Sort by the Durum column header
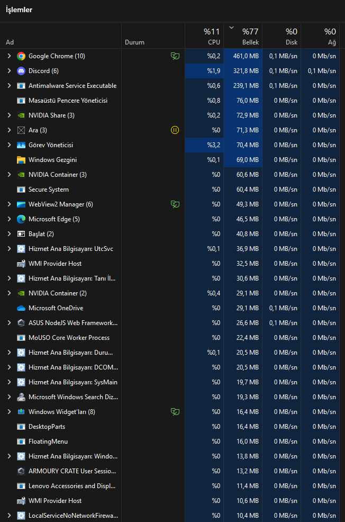Screen dimensions: 345x522 (x=153, y=35)
